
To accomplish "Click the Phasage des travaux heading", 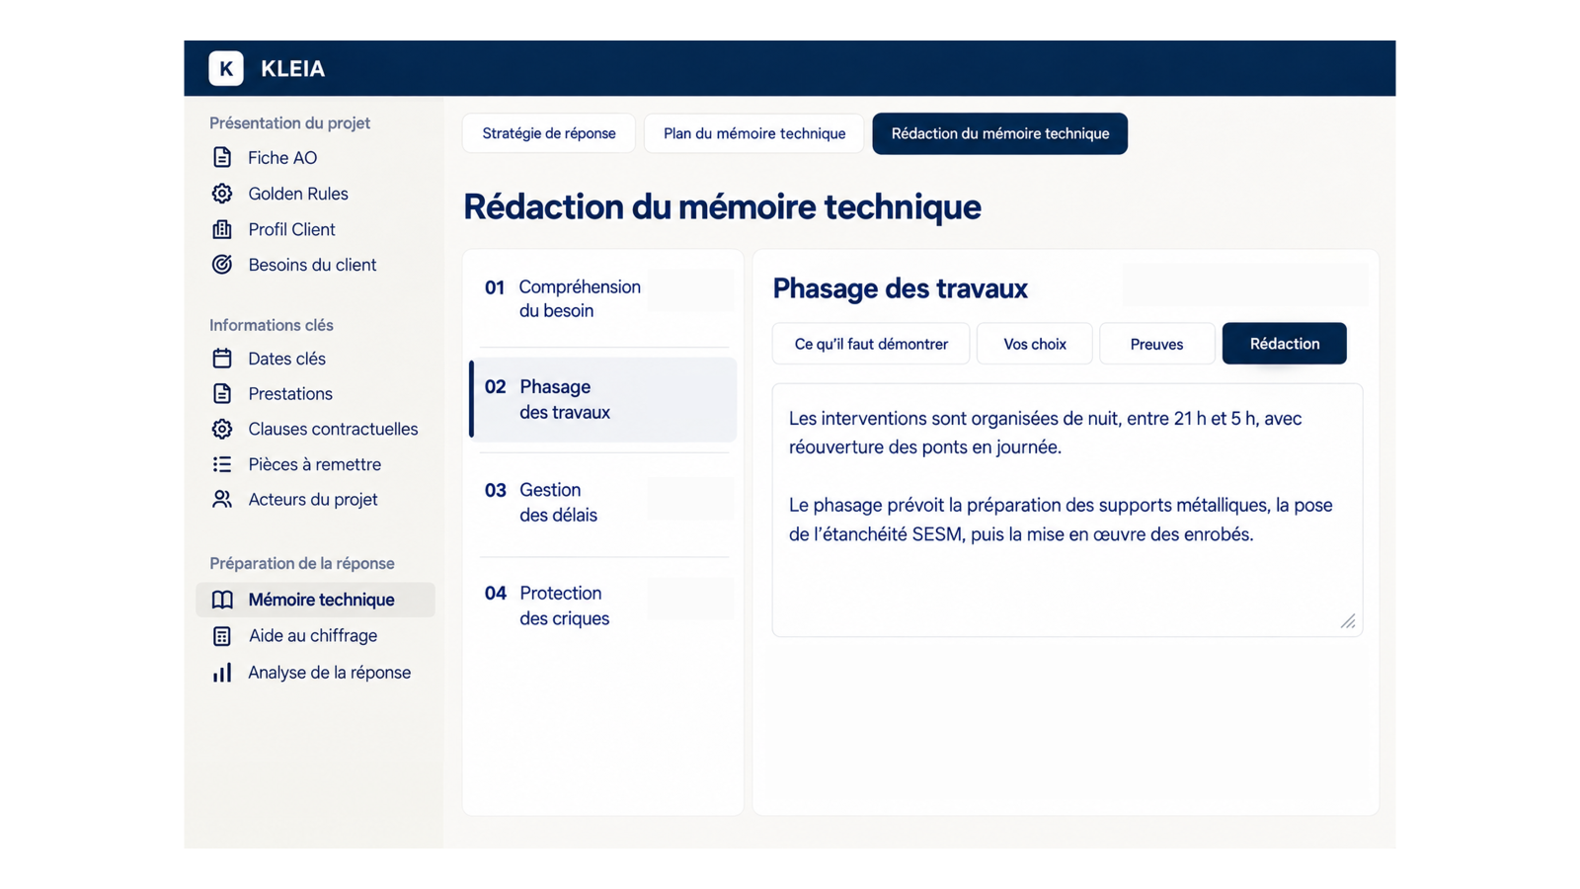I will [x=900, y=288].
